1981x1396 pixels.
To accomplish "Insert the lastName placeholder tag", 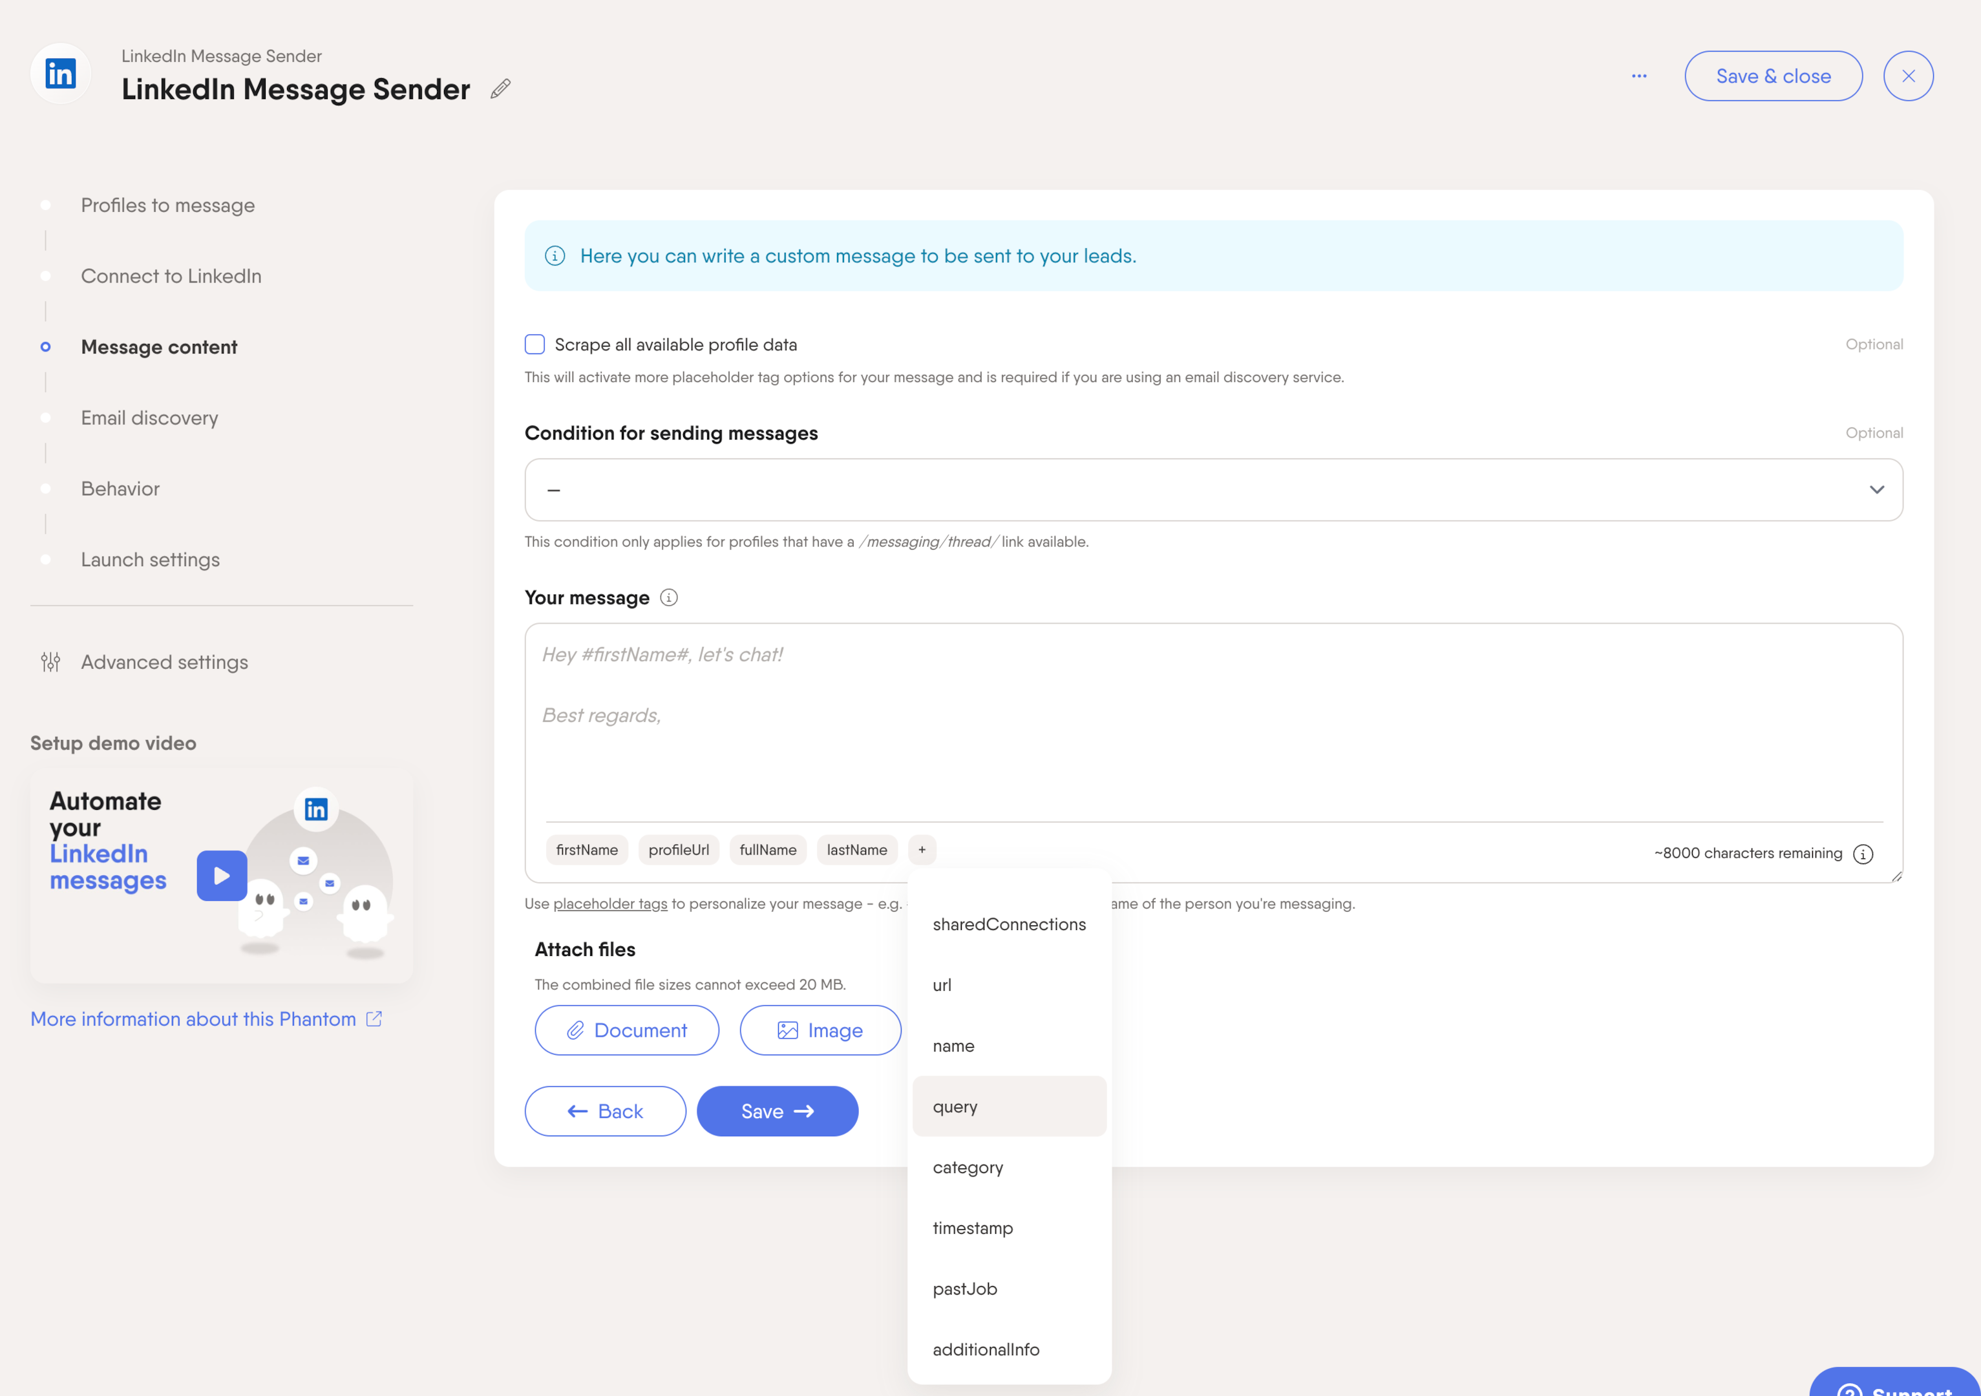I will [x=857, y=850].
